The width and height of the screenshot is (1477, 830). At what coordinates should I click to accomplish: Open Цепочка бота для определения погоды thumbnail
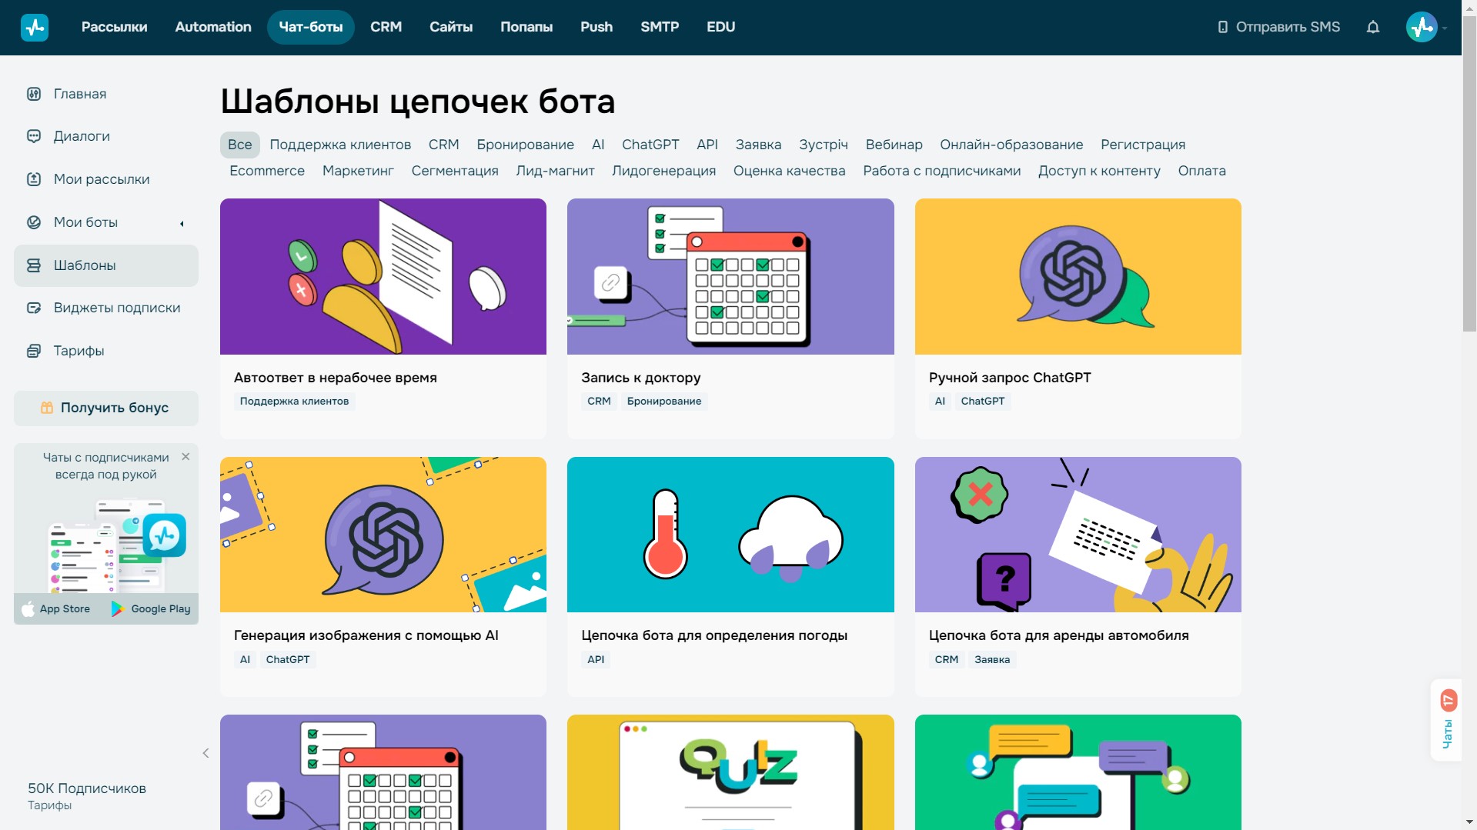(730, 535)
